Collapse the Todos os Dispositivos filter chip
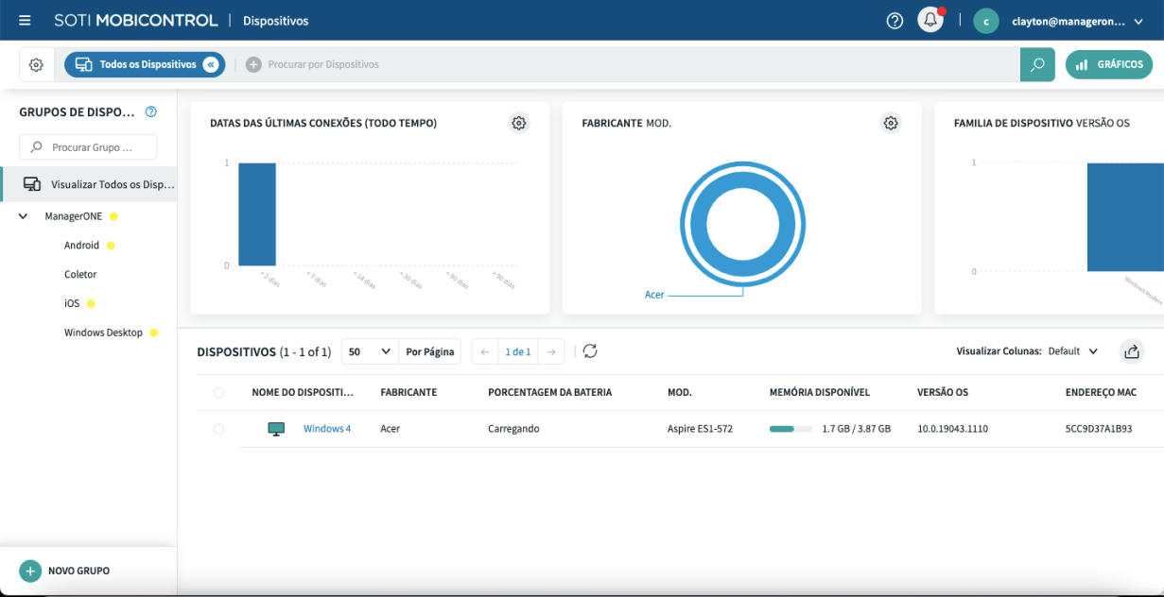Viewport: 1164px width, 597px height. (211, 65)
